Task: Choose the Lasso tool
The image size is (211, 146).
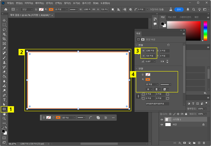Action: tap(4, 30)
